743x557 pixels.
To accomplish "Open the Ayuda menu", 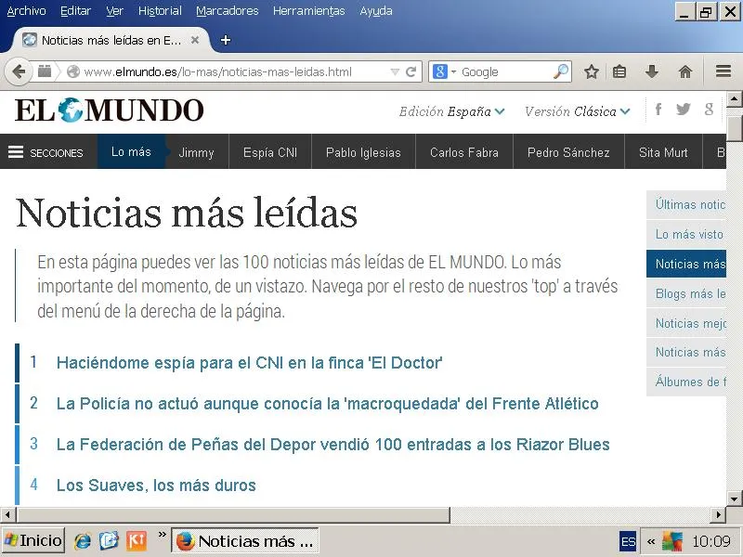I will coord(376,10).
